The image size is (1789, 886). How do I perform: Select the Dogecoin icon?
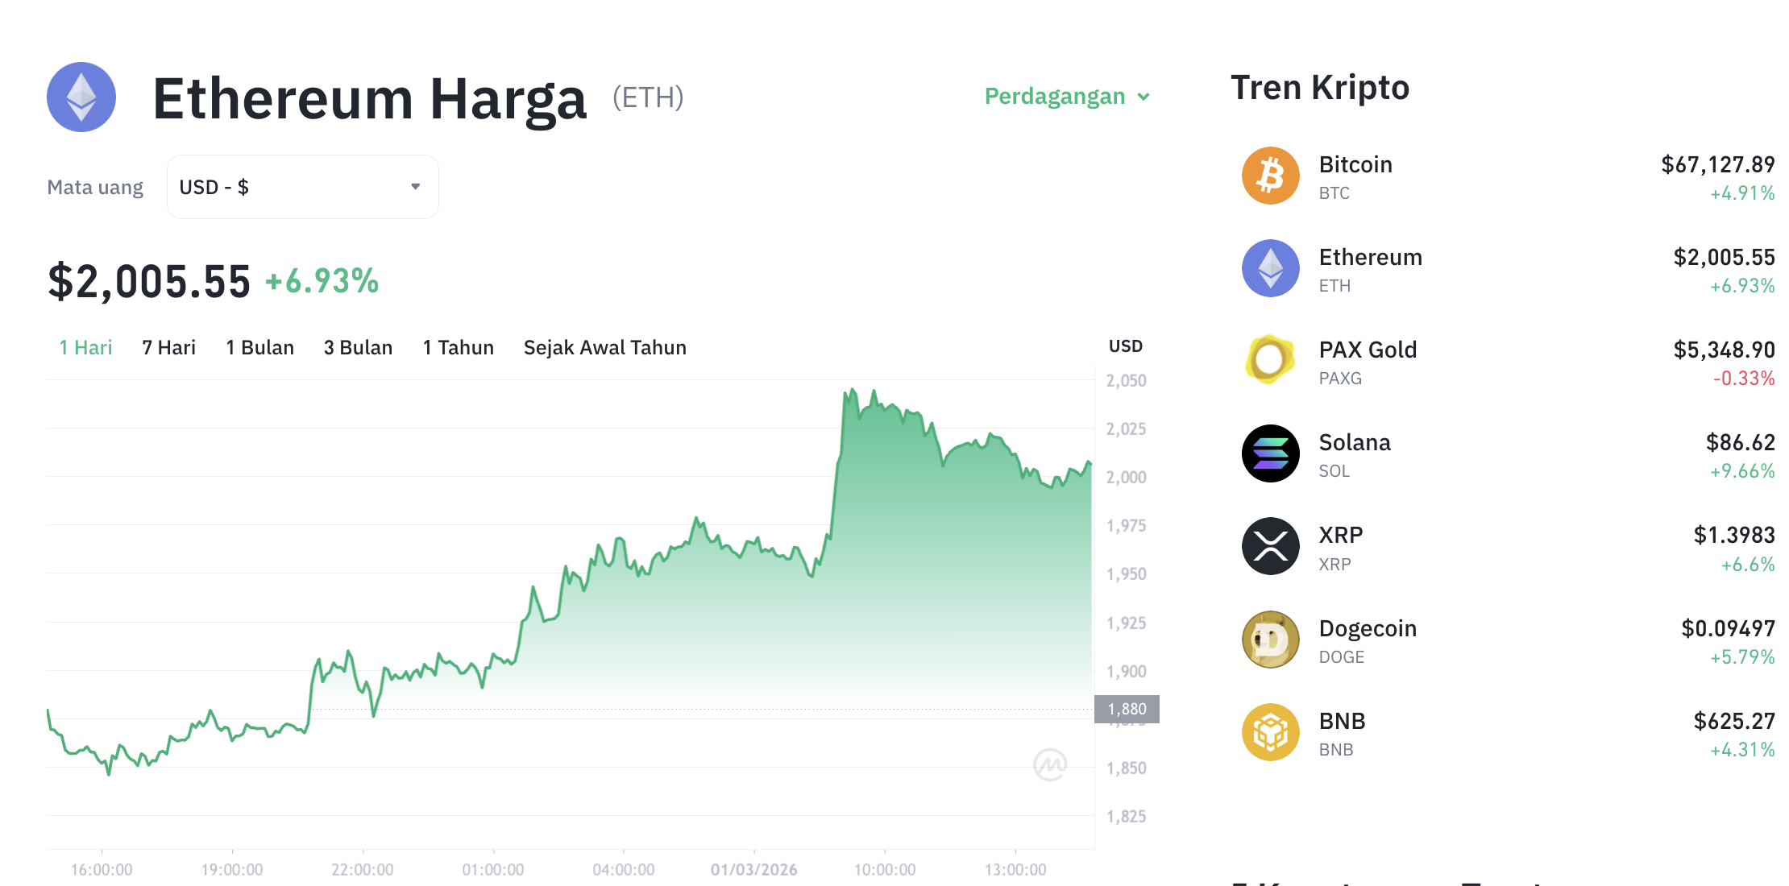(1270, 639)
